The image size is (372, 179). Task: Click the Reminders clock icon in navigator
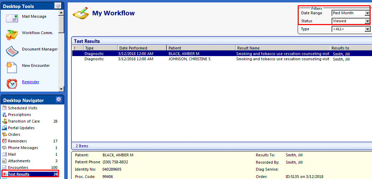4,141
